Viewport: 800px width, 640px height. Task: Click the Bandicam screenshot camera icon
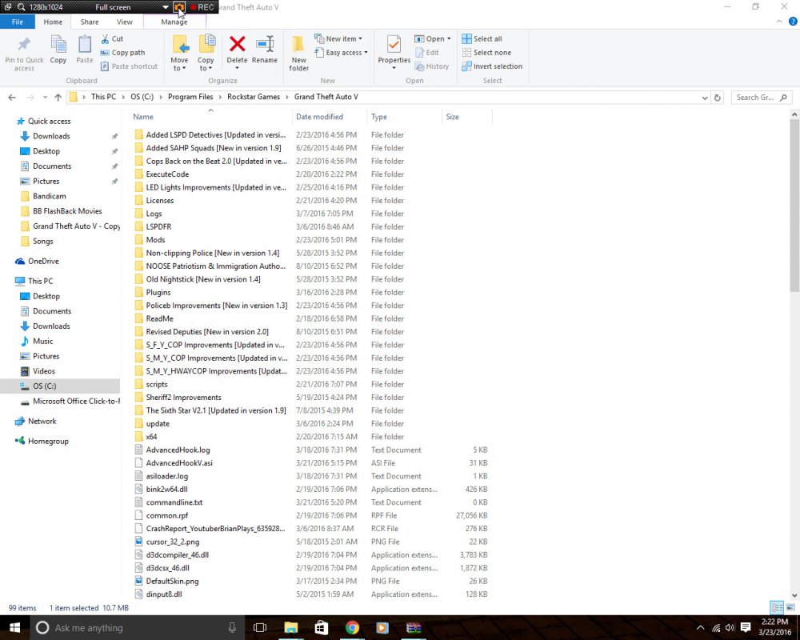coord(179,7)
